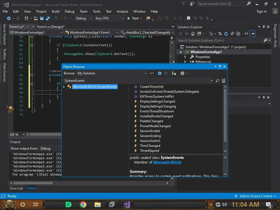Pin the Solution Explorer panel

[x=264, y=27]
